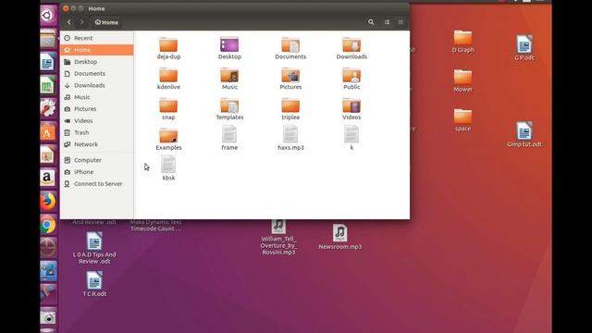This screenshot has height=333, width=592.
Task: Click the search icon in Files toolbar
Action: (x=371, y=22)
